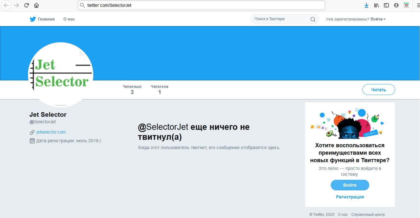Viewport: 420px width, 218px height.
Task: Click the Twitter bird logo
Action: [x=33, y=19]
